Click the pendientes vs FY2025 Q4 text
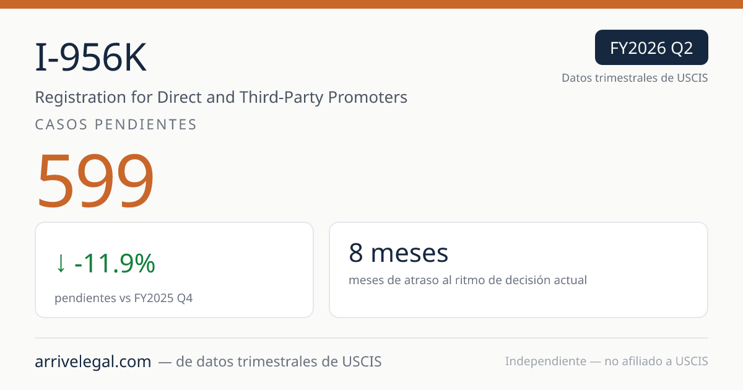Screen dimensions: 743x390 click(x=124, y=298)
